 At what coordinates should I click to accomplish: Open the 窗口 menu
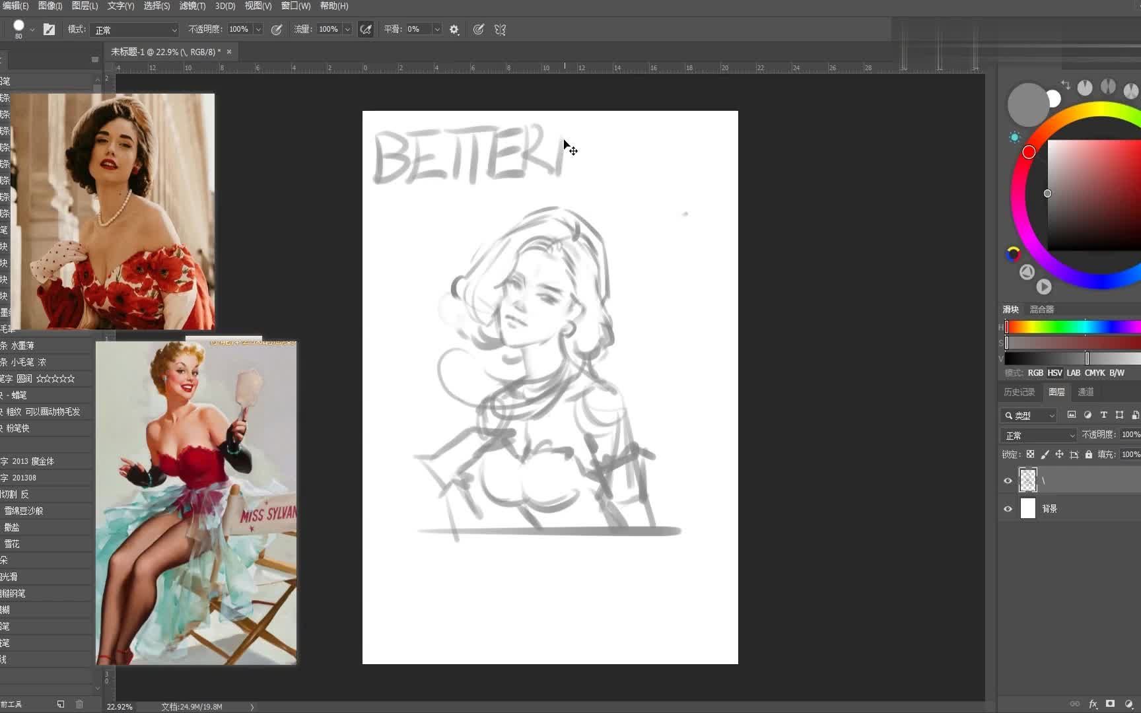click(296, 6)
